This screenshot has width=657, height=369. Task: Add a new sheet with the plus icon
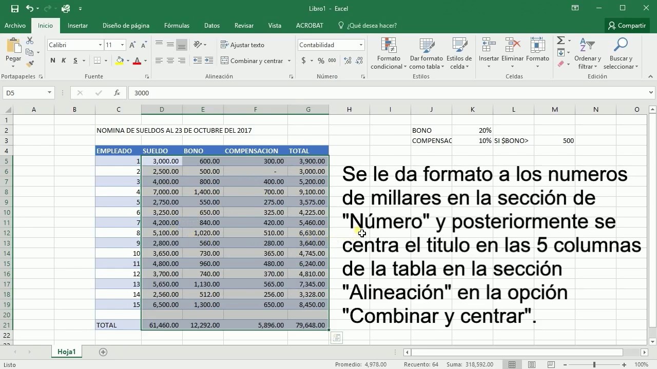click(x=103, y=352)
